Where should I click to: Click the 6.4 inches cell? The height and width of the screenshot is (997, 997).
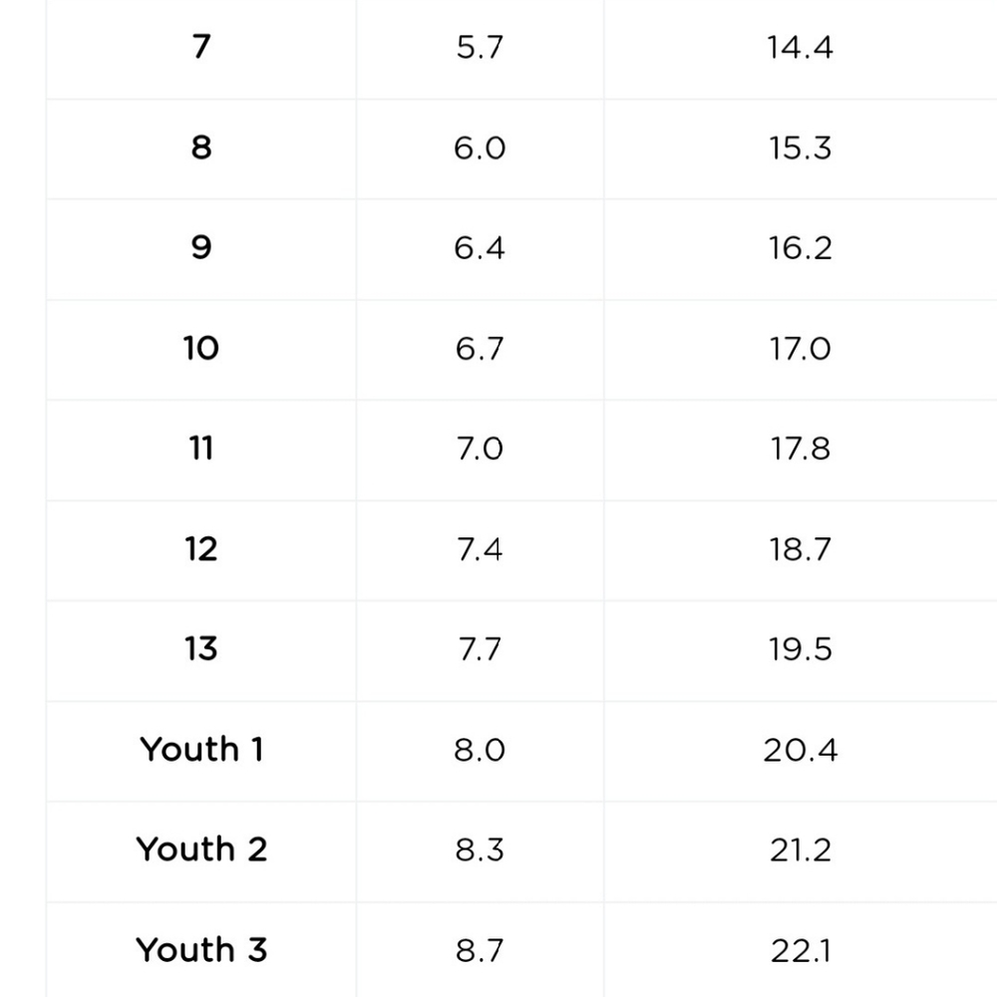click(x=480, y=248)
